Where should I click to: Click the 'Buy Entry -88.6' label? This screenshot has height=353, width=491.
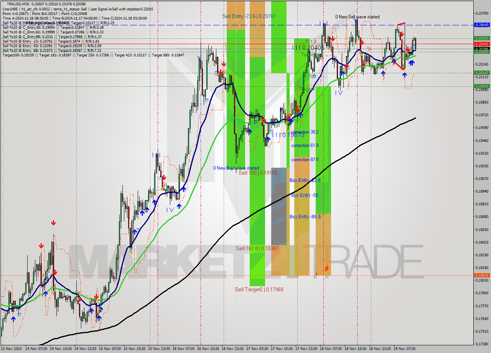pyautogui.click(x=305, y=217)
